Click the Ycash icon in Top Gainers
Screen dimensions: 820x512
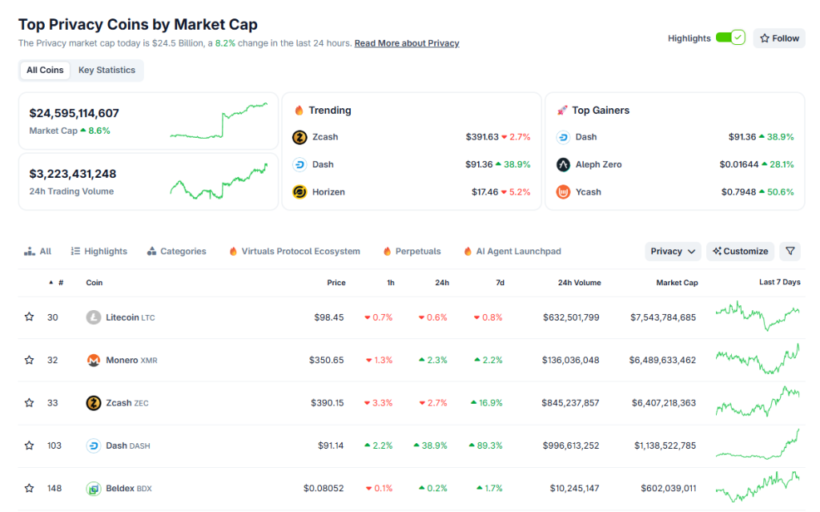pyautogui.click(x=563, y=191)
